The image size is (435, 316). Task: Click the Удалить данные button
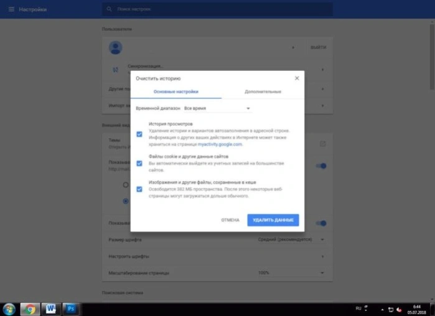tap(273, 220)
